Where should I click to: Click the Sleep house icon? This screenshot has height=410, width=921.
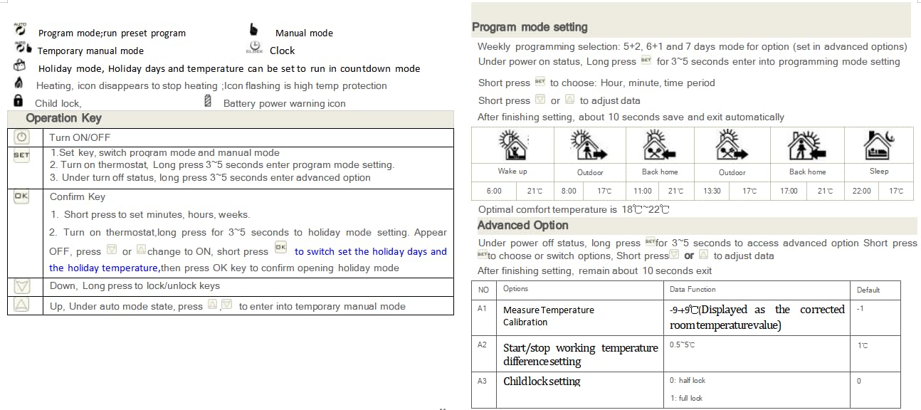click(x=879, y=145)
